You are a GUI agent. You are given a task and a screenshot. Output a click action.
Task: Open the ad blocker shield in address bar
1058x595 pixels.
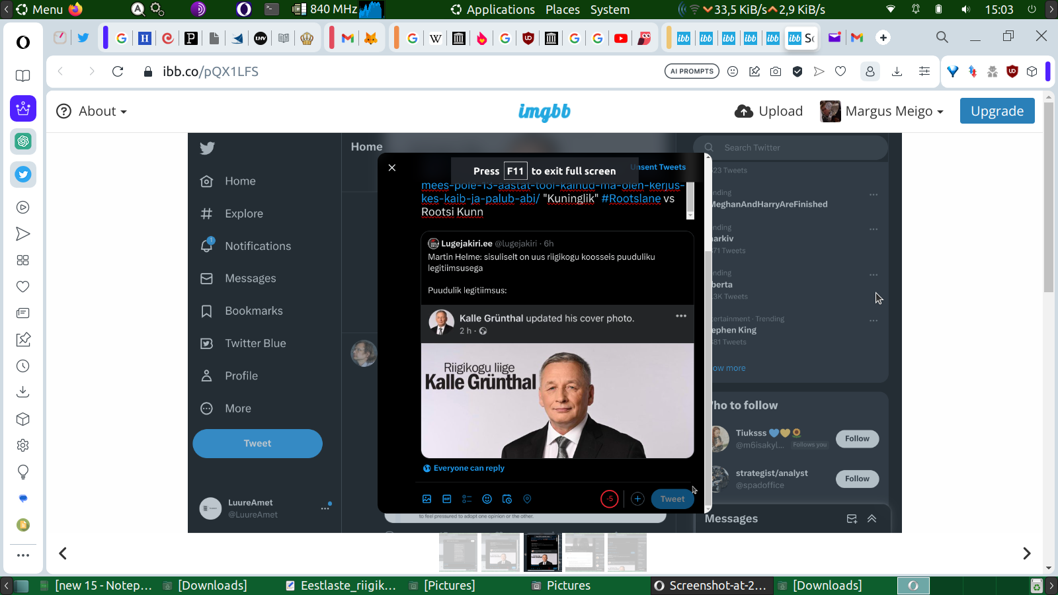[797, 71]
